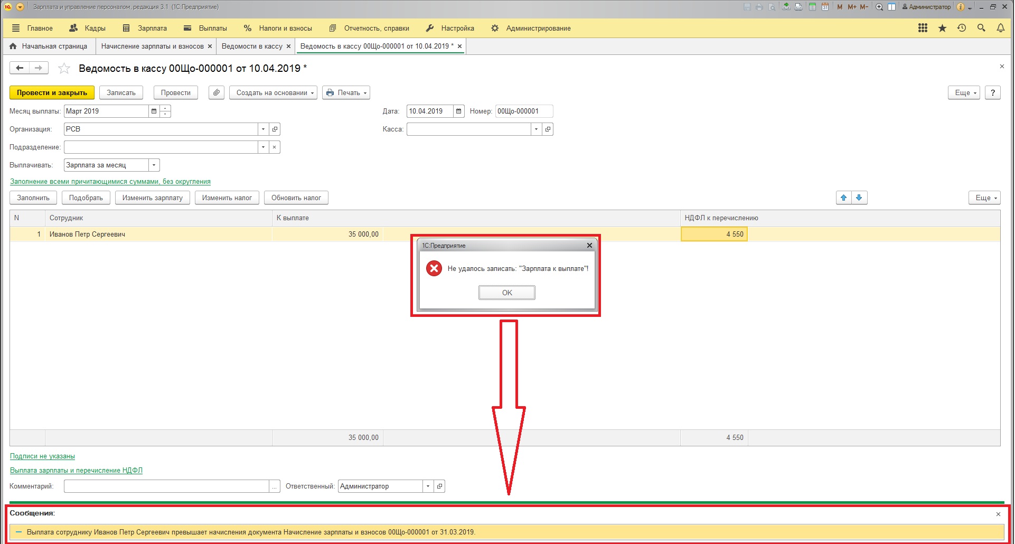Image resolution: width=1015 pixels, height=544 pixels.
Task: Click the search magnifier in top bar
Action: tap(981, 28)
